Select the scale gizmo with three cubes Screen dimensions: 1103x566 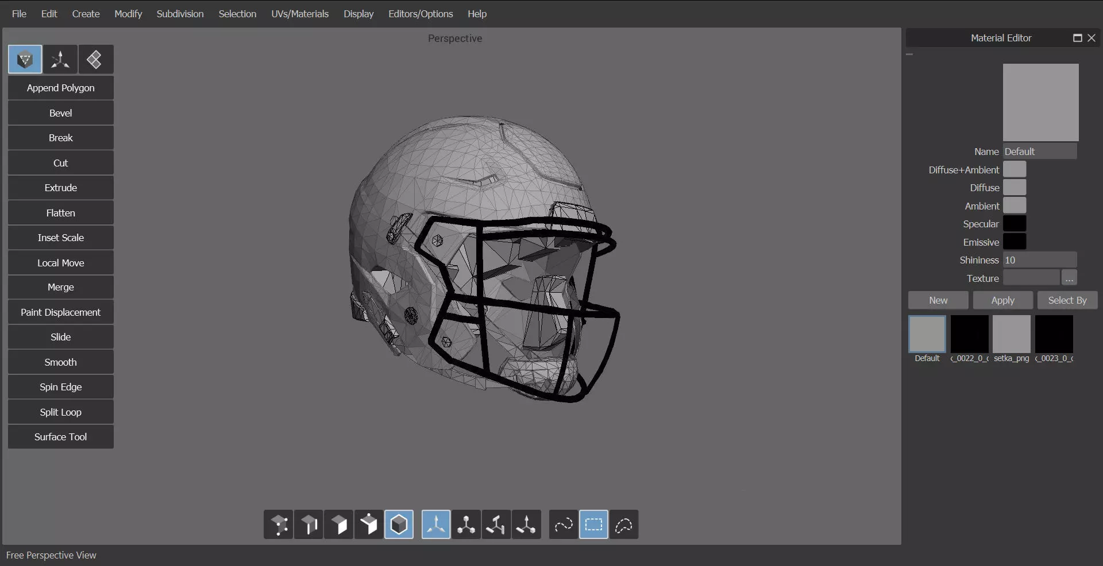pyautogui.click(x=466, y=525)
